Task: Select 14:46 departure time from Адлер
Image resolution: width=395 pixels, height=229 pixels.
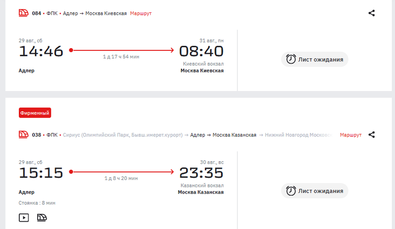Action: (x=41, y=51)
